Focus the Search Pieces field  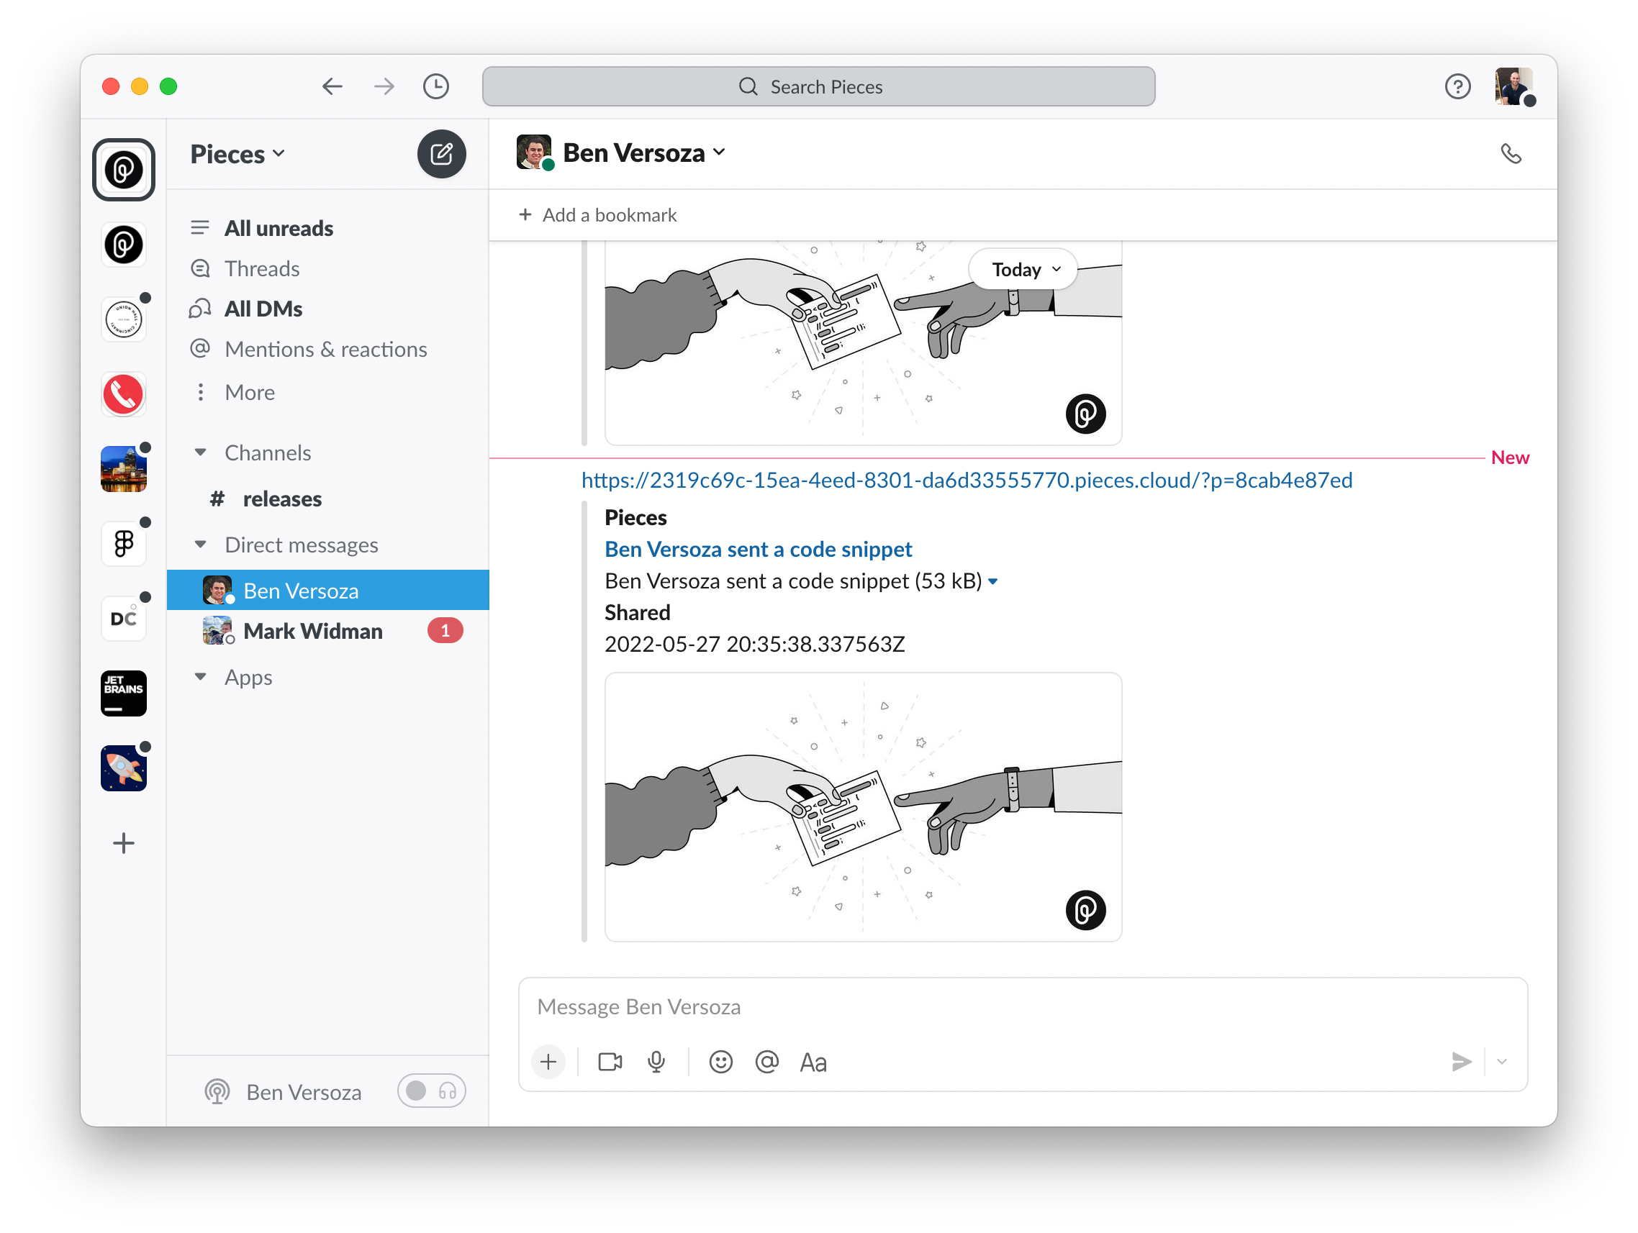pyautogui.click(x=818, y=86)
